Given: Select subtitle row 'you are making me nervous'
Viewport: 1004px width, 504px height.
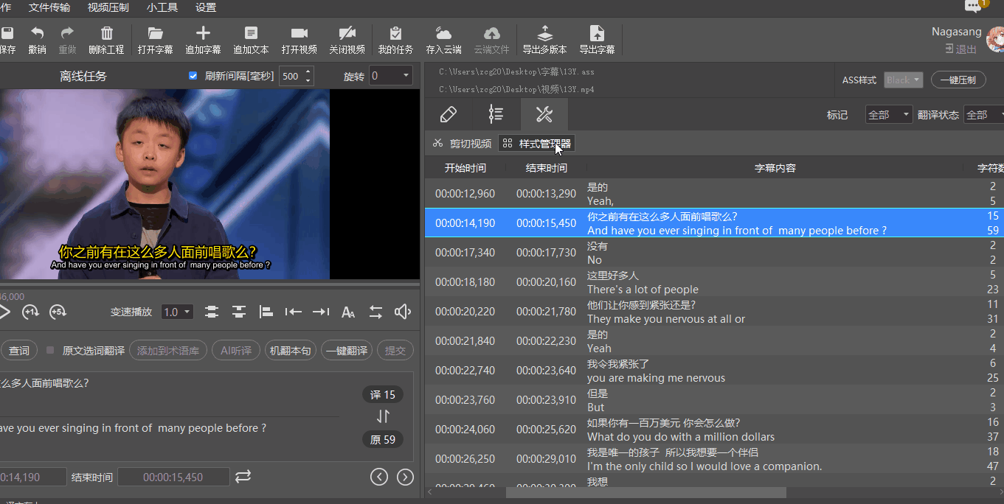Looking at the screenshot, I should point(714,371).
